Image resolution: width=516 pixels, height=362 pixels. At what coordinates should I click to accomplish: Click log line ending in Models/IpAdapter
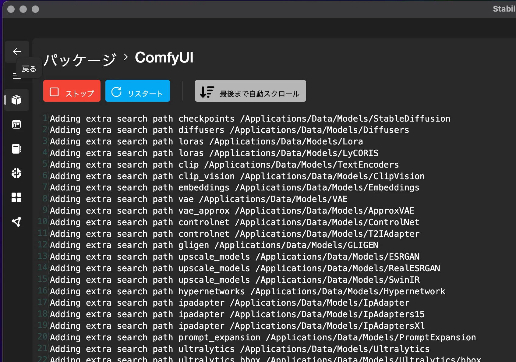click(x=230, y=303)
